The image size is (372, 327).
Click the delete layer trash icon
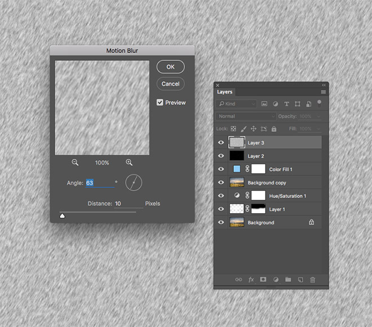[x=313, y=279]
